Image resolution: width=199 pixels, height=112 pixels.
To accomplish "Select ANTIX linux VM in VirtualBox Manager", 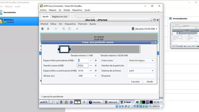I will pyautogui.click(x=19, y=21).
